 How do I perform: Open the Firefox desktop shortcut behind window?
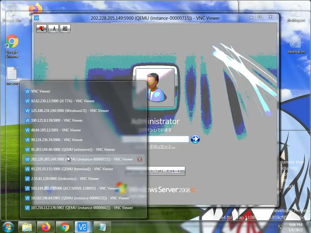[x=35, y=8]
